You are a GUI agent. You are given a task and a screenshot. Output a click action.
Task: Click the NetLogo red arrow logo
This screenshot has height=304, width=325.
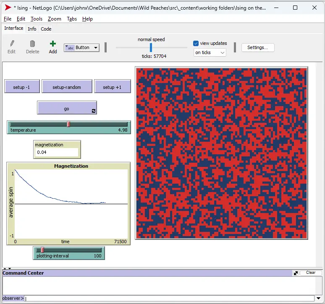pyautogui.click(x=8, y=8)
